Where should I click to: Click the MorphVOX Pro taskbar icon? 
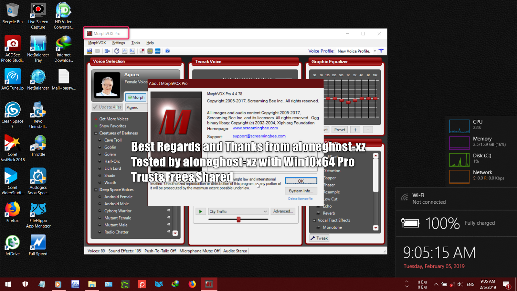[209, 284]
